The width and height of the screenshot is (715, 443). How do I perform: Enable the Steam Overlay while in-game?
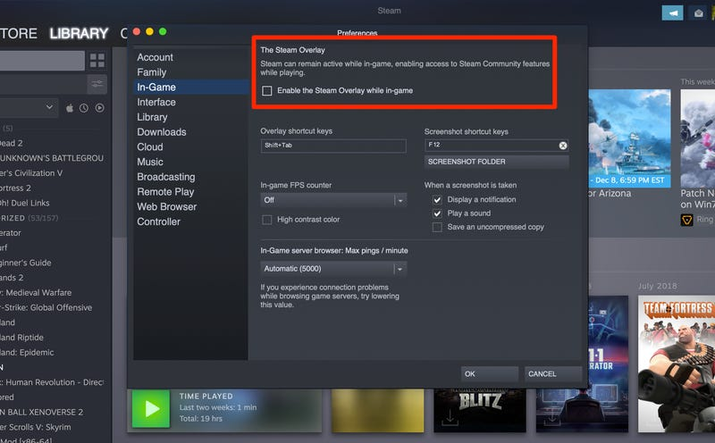click(267, 91)
